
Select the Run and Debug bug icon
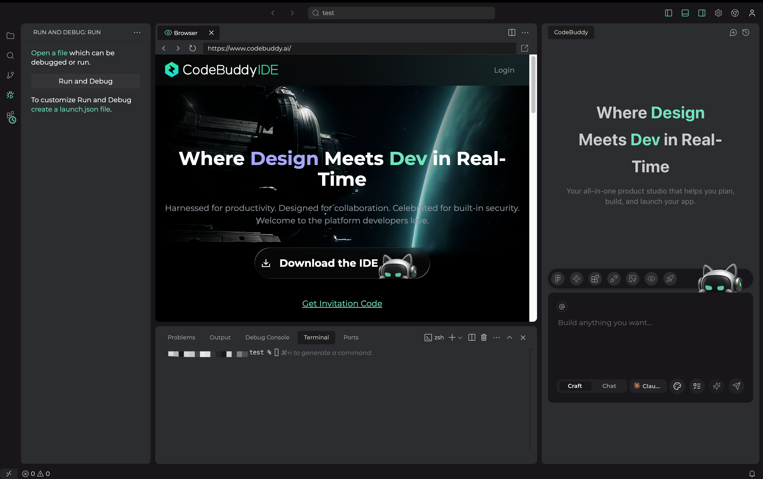(10, 95)
